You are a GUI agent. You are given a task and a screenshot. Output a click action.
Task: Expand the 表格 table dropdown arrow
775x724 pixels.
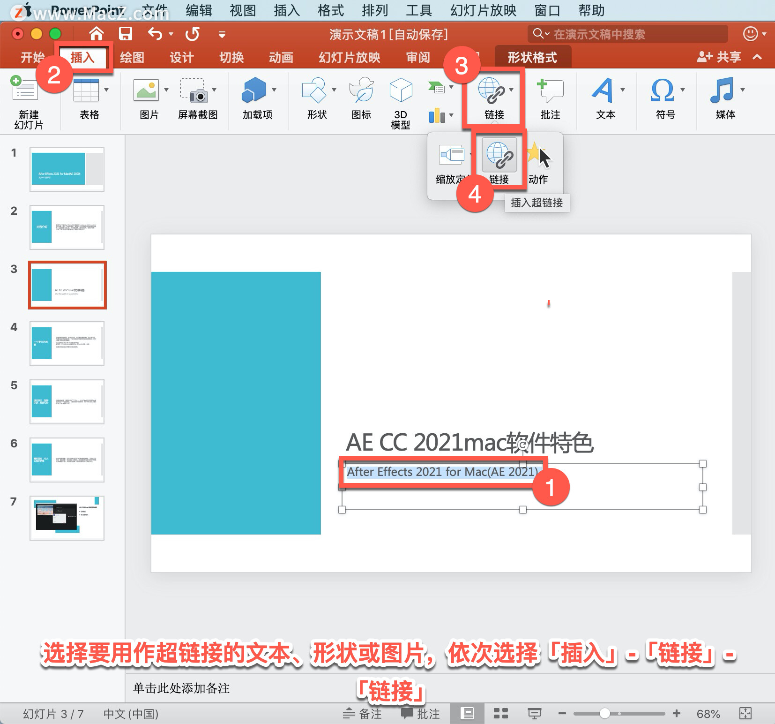click(106, 90)
